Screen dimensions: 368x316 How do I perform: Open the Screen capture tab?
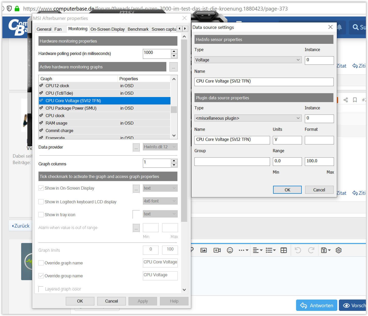click(164, 29)
